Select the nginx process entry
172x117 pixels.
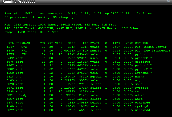point(140,76)
